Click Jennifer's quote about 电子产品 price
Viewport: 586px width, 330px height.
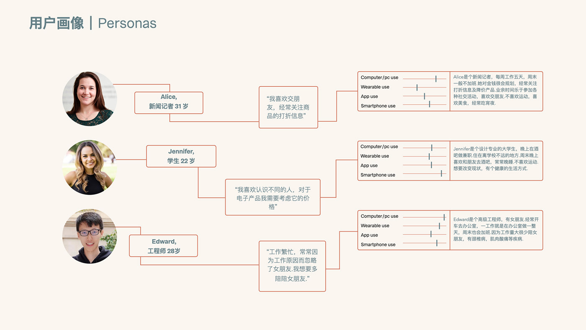click(272, 197)
